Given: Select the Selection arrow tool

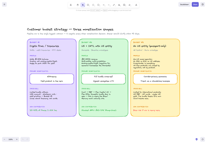Looking at the screenshot, I should tap(83, 5).
